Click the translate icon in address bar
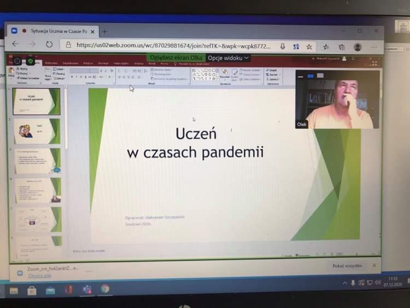Image resolution: width=410 pixels, height=308 pixels. (296, 47)
